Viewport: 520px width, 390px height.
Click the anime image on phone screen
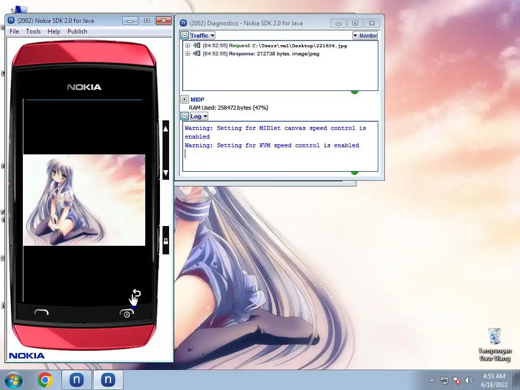click(84, 200)
